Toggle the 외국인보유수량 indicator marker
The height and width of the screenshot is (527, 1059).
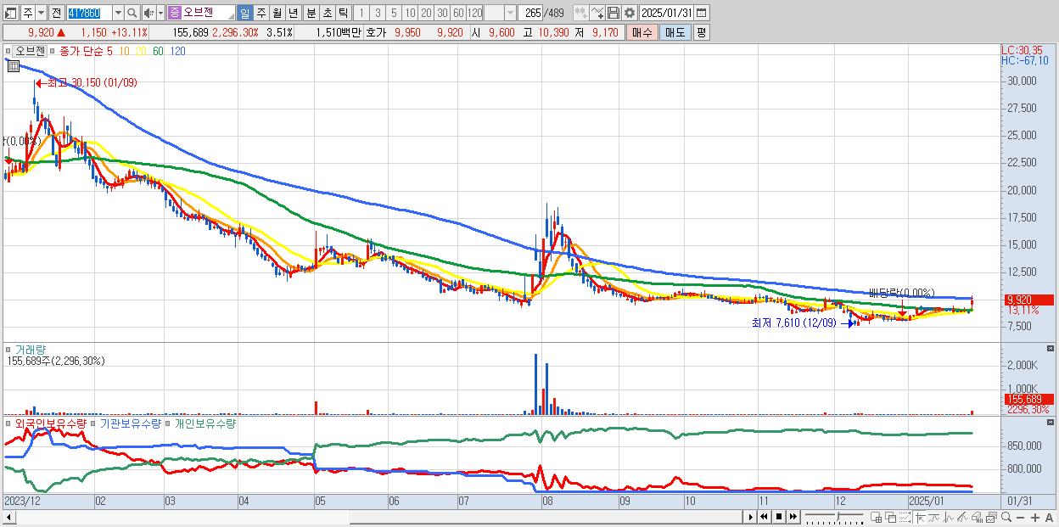(10, 423)
